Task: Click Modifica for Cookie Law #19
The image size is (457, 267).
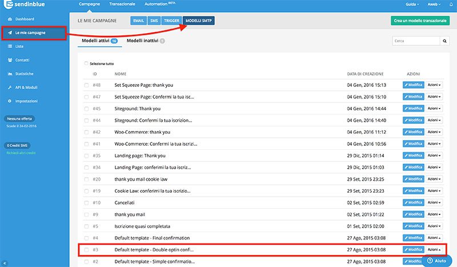Action: (x=413, y=191)
